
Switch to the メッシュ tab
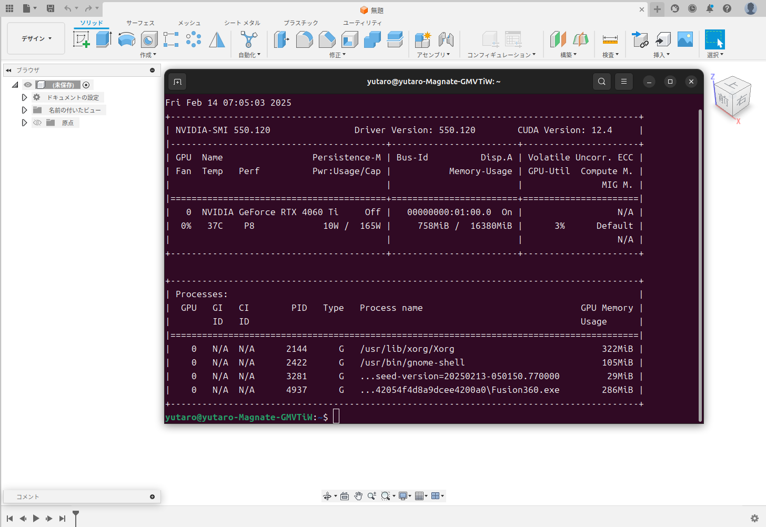189,23
